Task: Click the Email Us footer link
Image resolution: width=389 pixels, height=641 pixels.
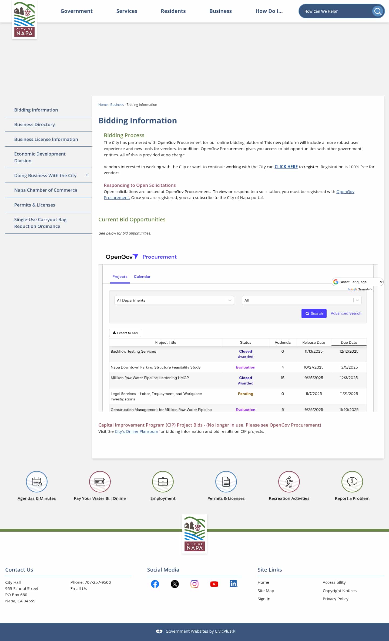Action: tap(78, 588)
